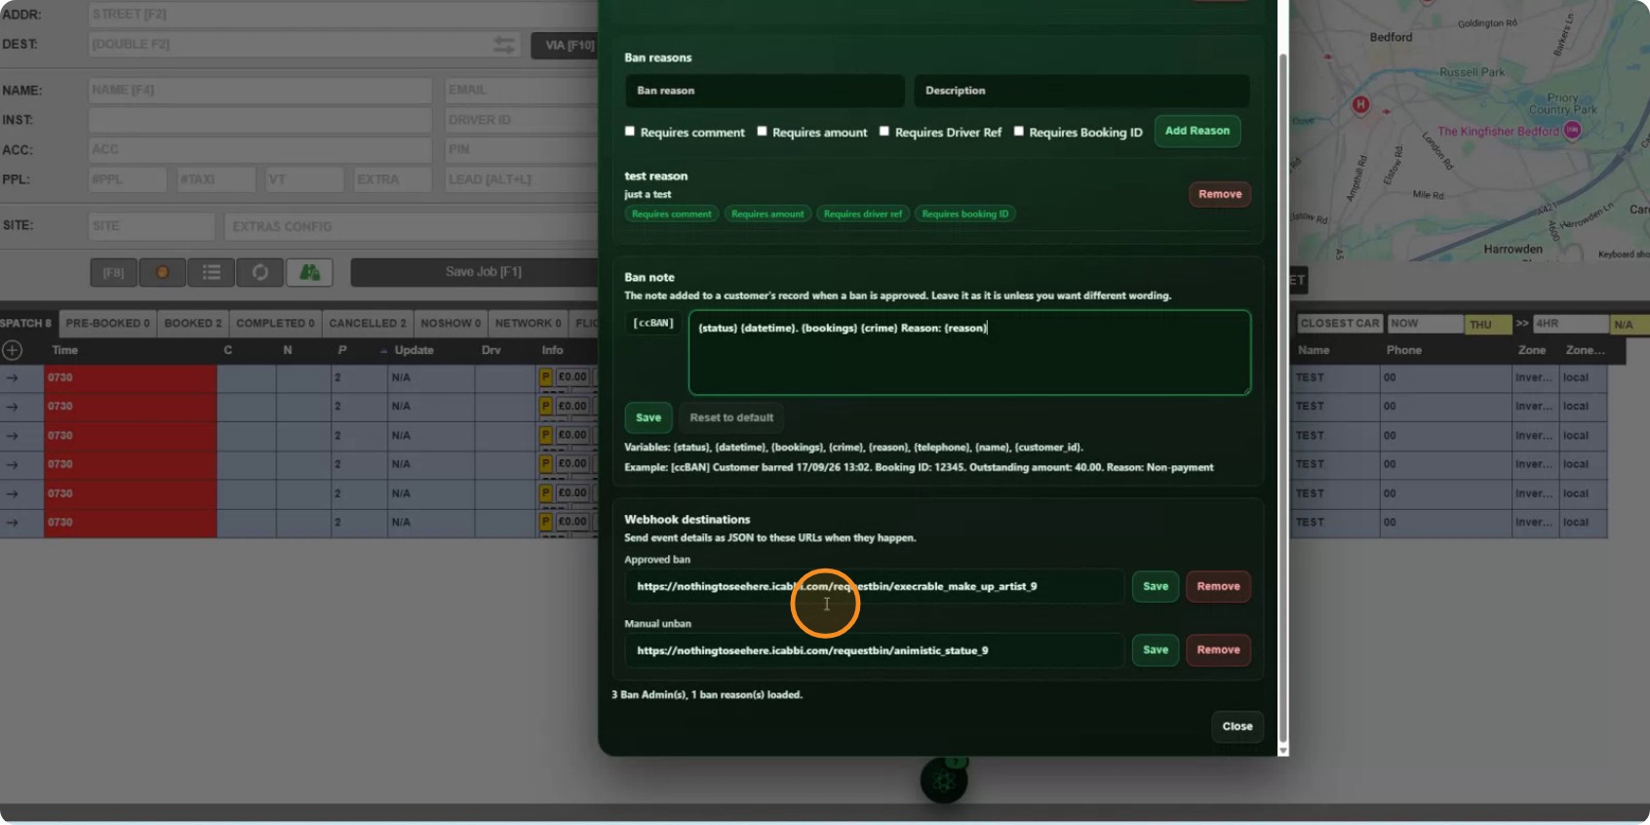This screenshot has width=1650, height=825.
Task: Focus the ACC account field
Action: [260, 150]
